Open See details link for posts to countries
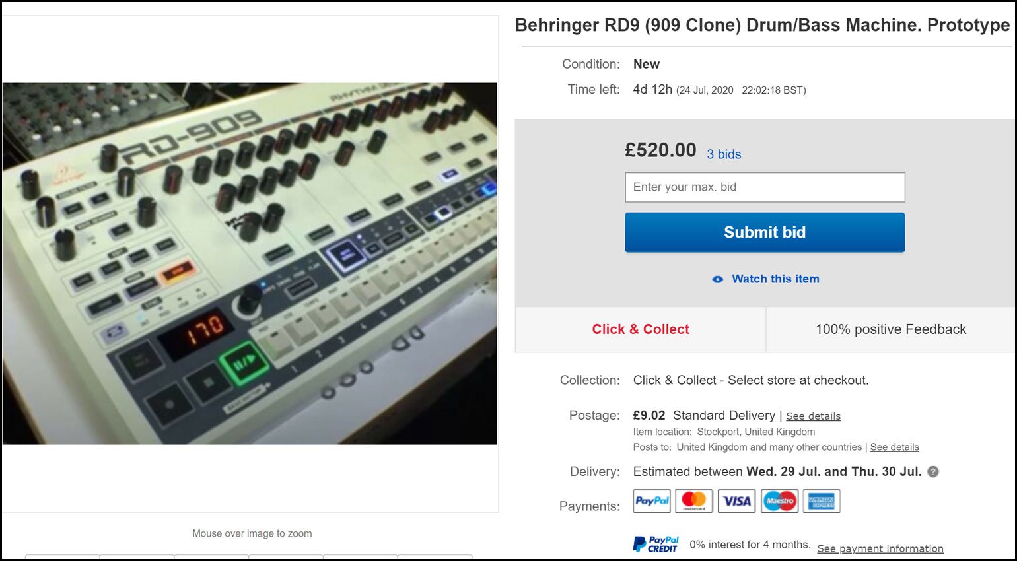 [894, 447]
